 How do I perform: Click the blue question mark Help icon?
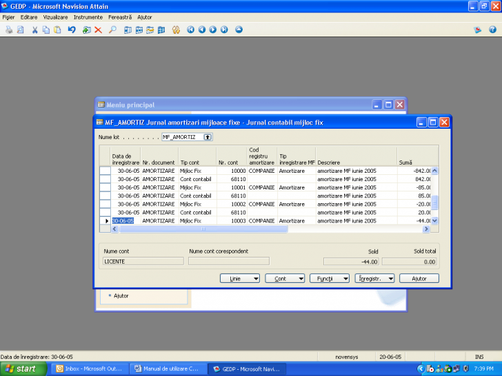point(492,30)
